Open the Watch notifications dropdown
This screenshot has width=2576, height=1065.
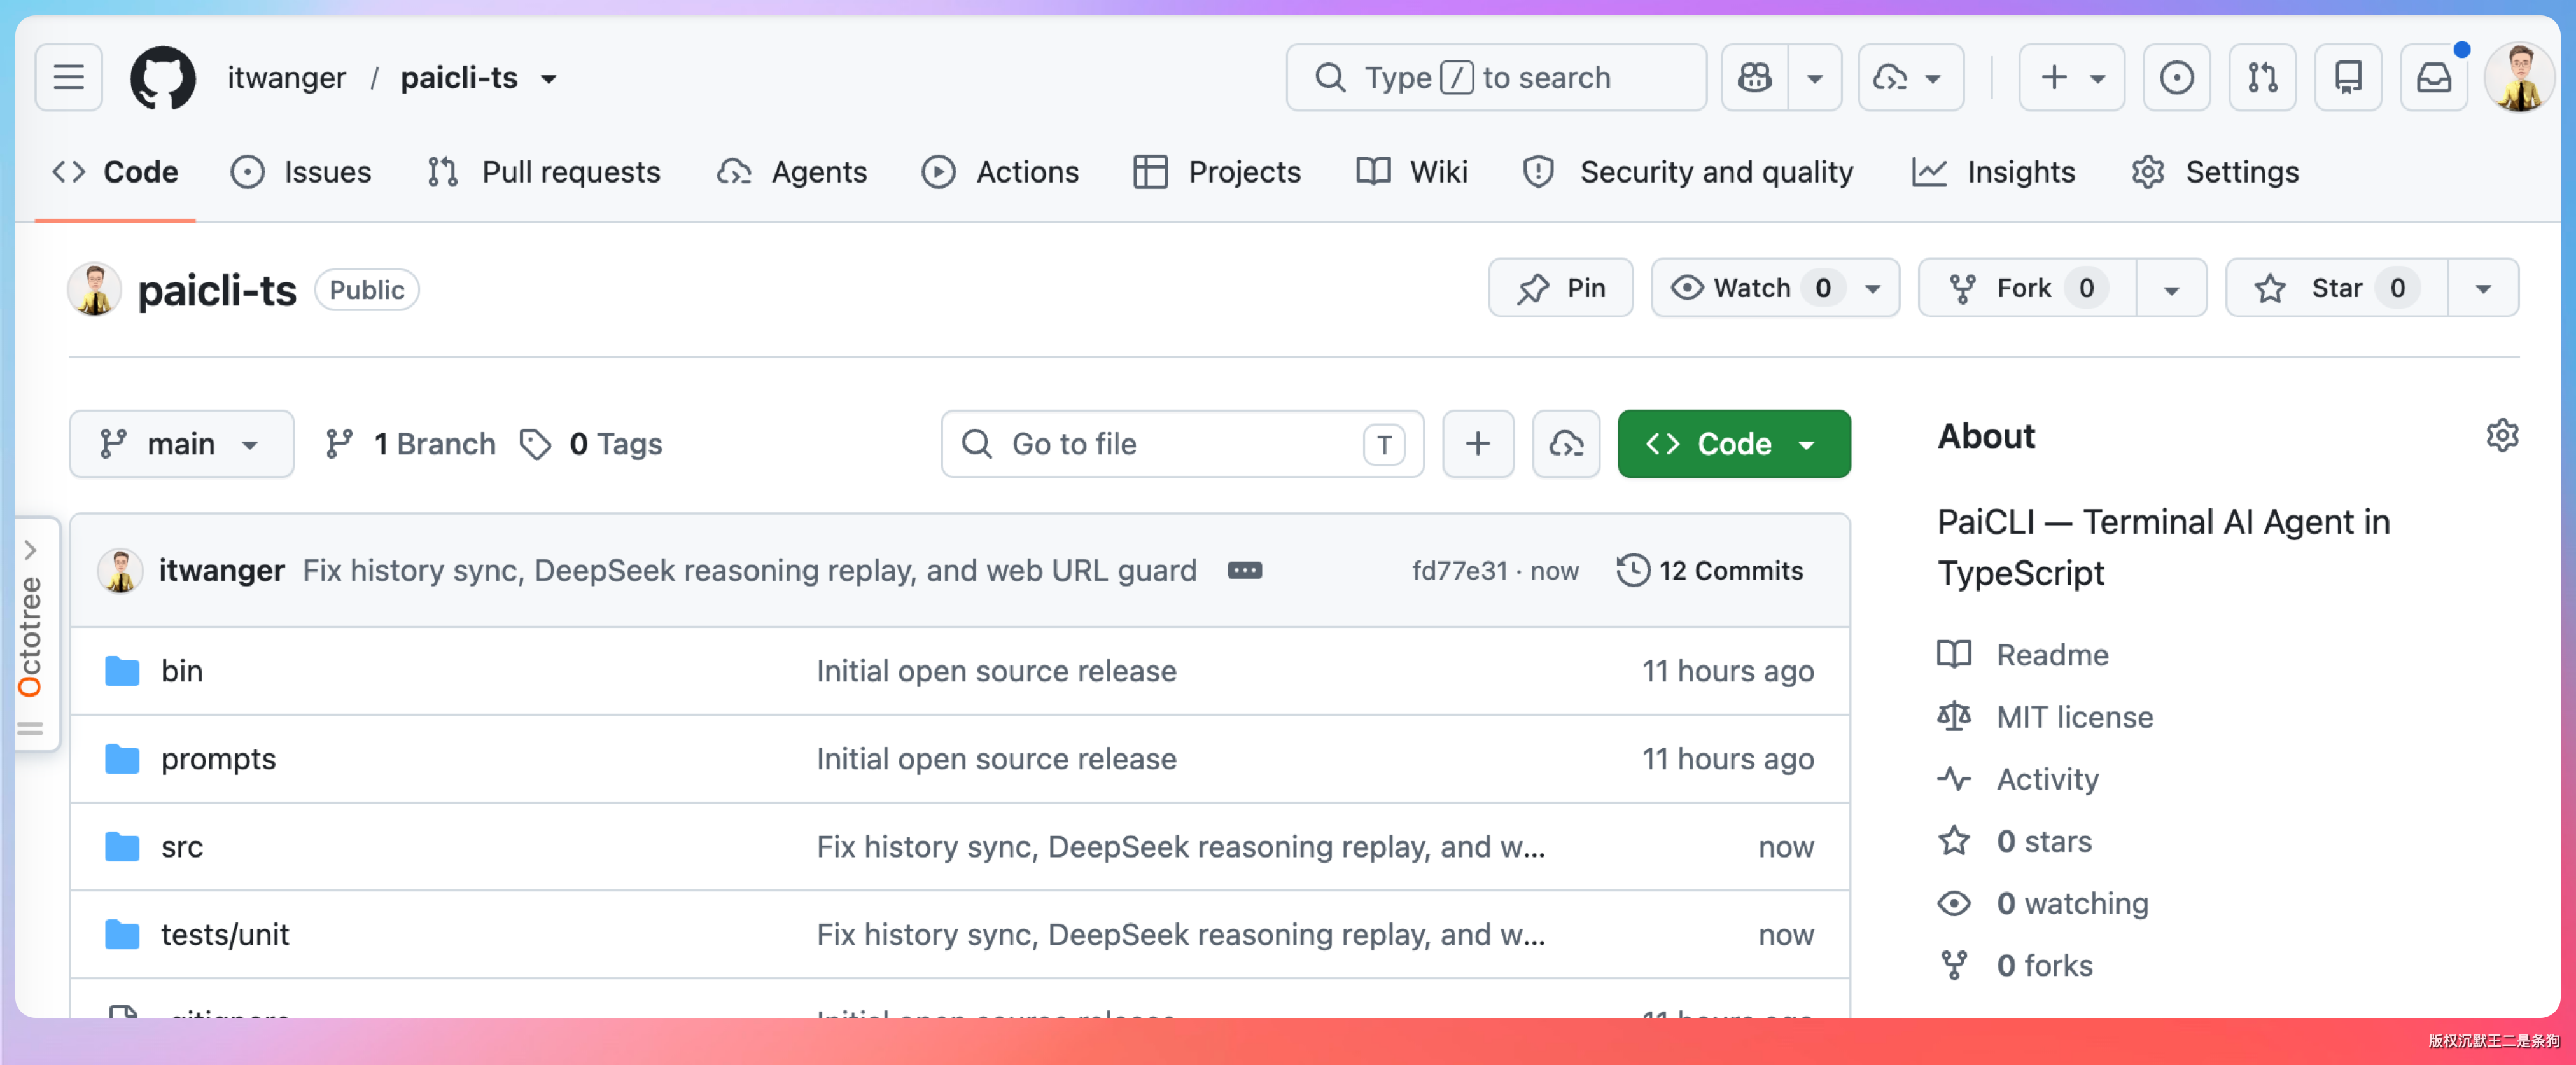(x=1775, y=288)
